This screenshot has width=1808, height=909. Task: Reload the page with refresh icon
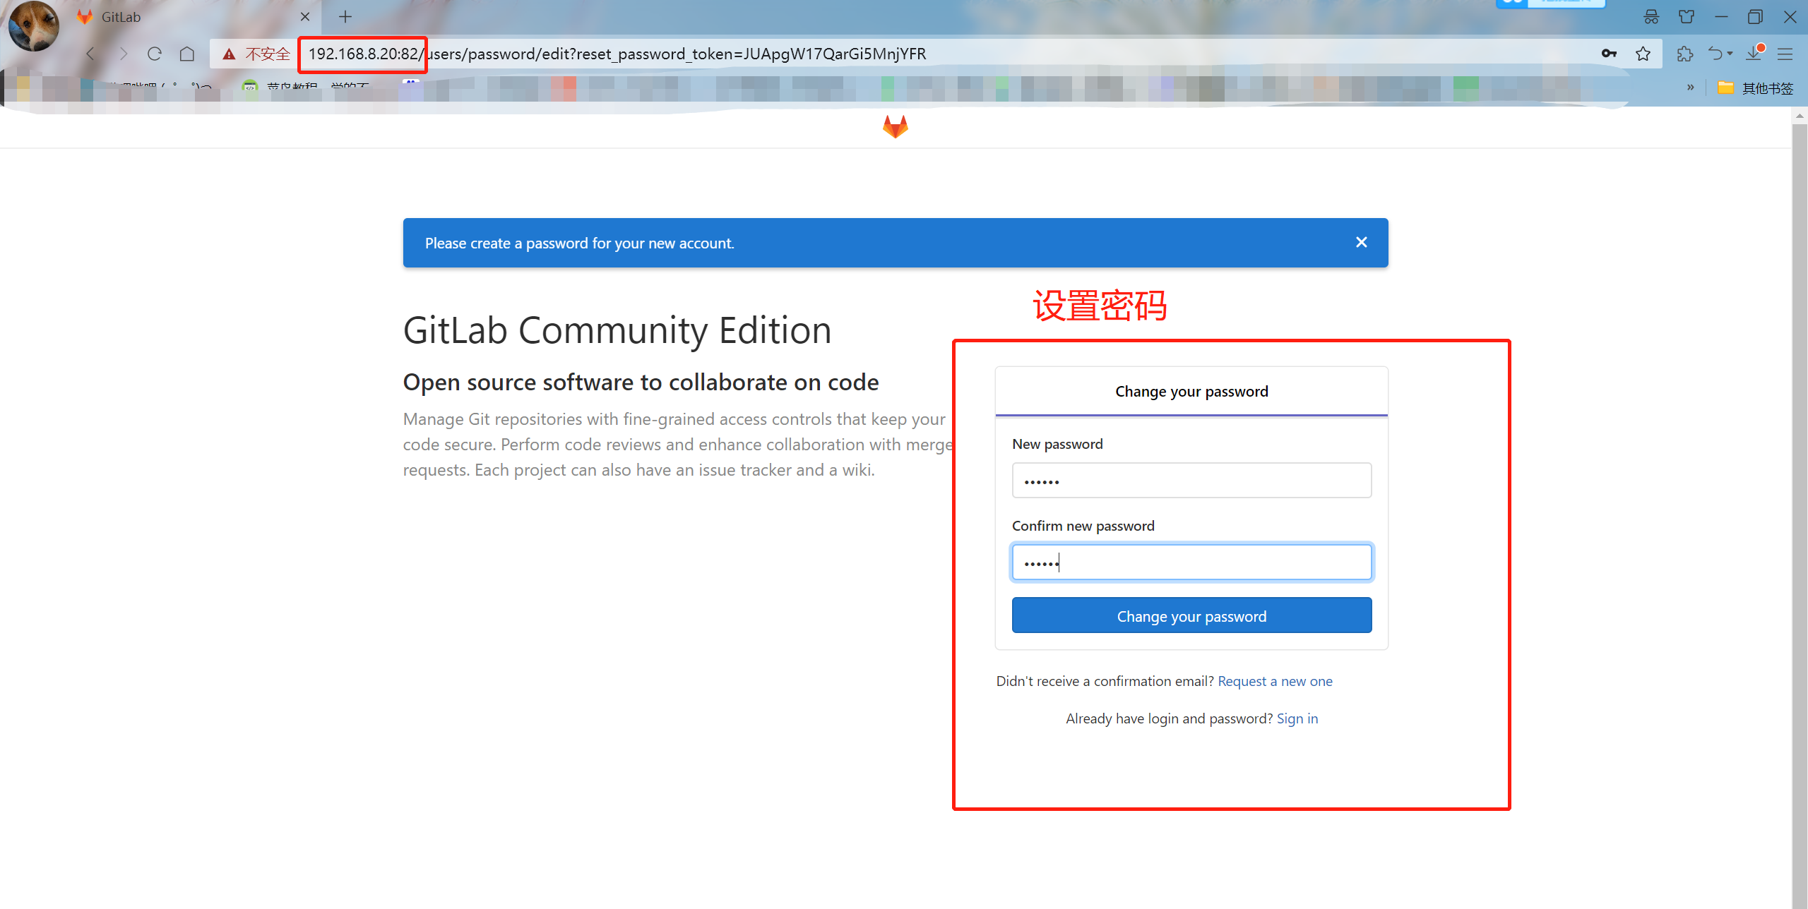(155, 54)
